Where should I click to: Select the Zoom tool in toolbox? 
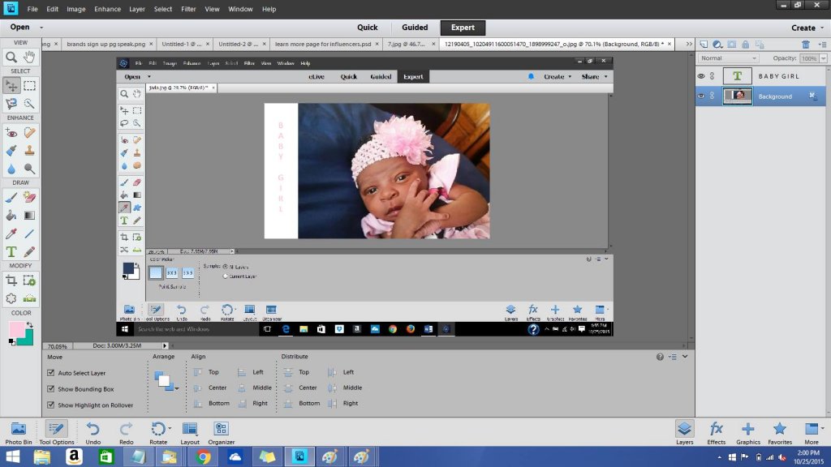click(x=11, y=57)
